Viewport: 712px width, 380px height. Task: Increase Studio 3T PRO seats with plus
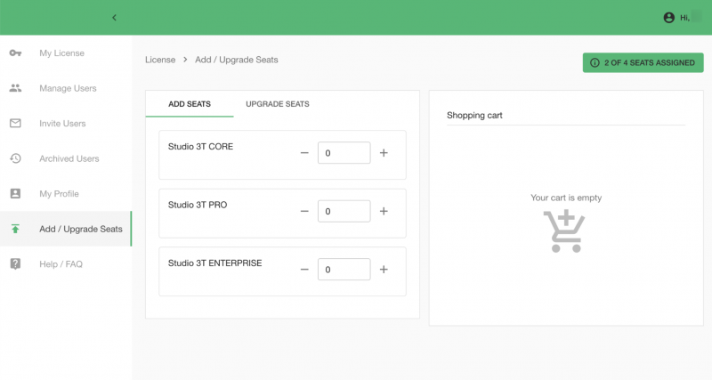(384, 211)
